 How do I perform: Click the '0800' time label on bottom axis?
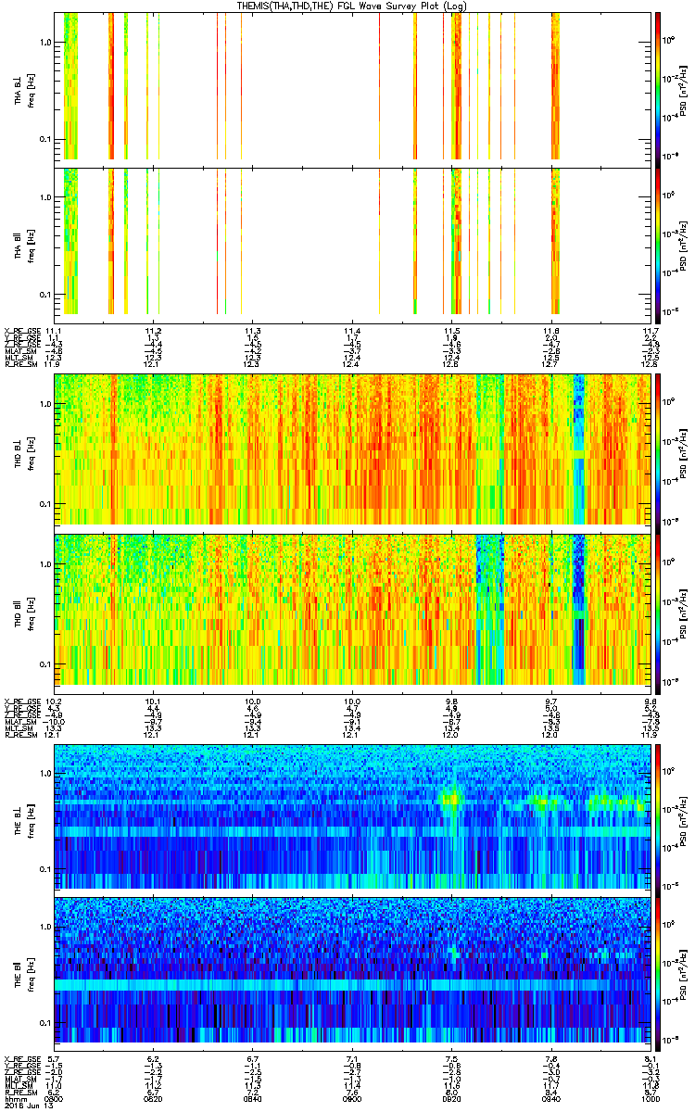(55, 1099)
